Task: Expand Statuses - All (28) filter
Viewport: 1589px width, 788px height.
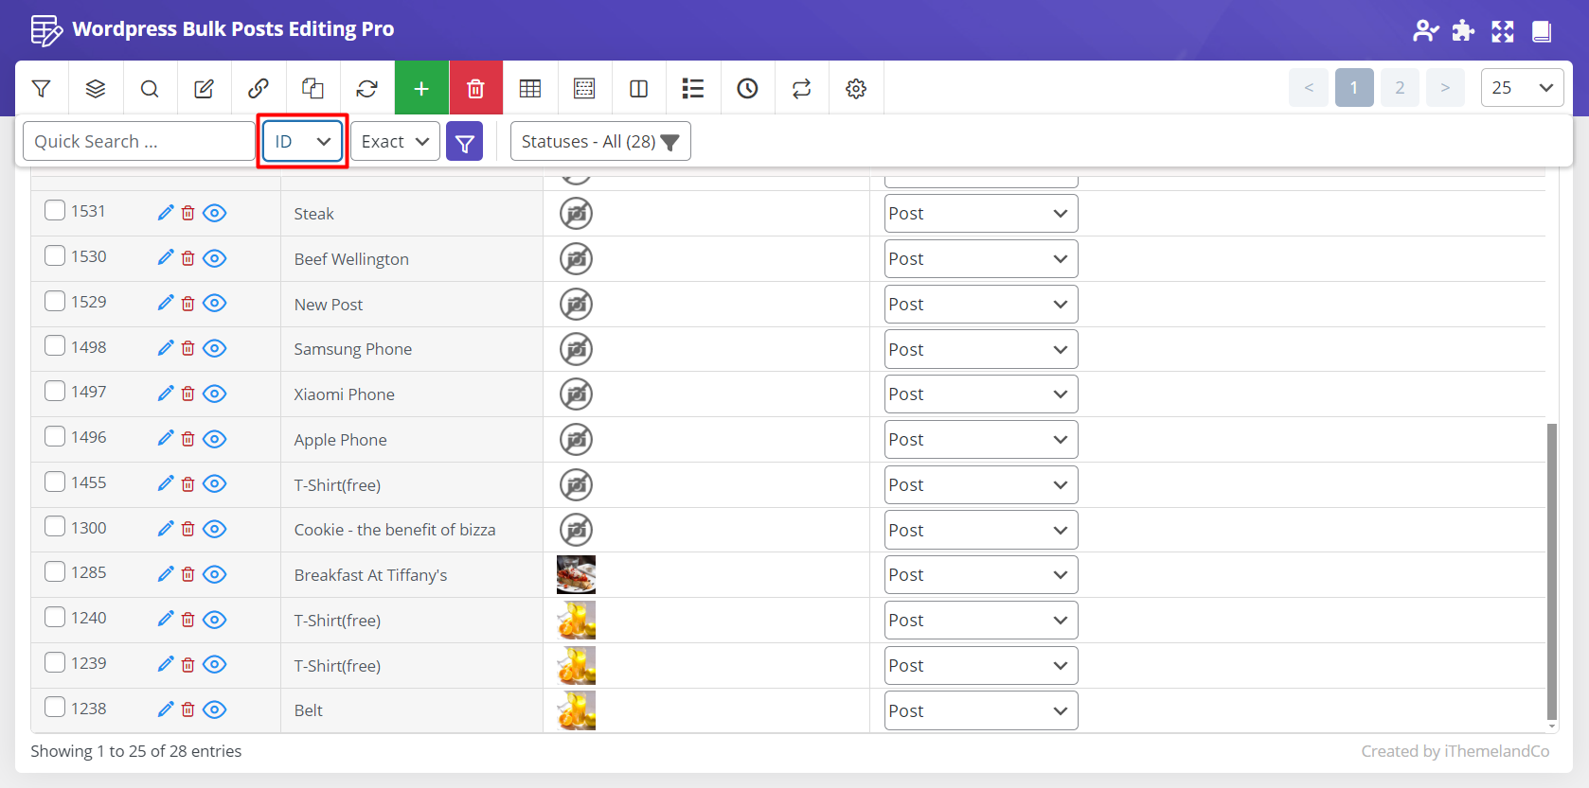Action: click(x=600, y=142)
